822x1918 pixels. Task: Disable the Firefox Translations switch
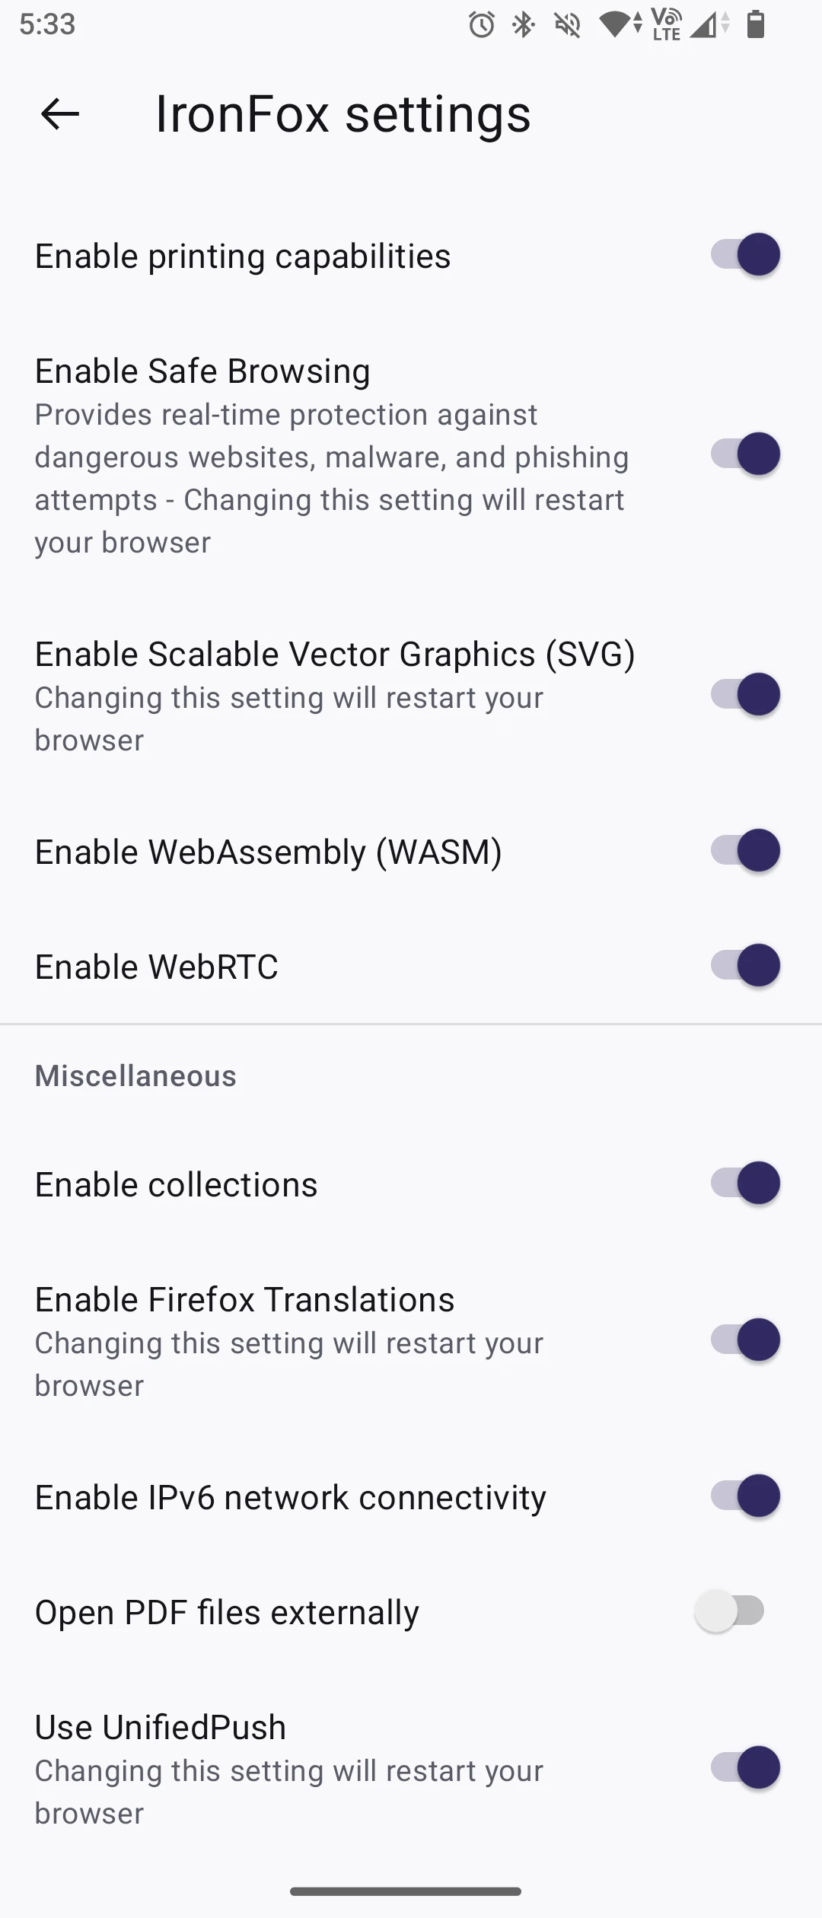coord(745,1340)
